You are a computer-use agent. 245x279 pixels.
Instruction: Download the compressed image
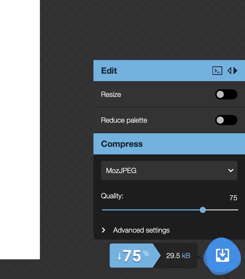coord(222,256)
